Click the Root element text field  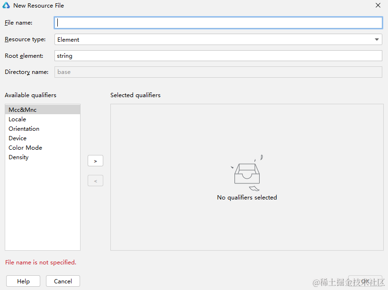coord(218,55)
